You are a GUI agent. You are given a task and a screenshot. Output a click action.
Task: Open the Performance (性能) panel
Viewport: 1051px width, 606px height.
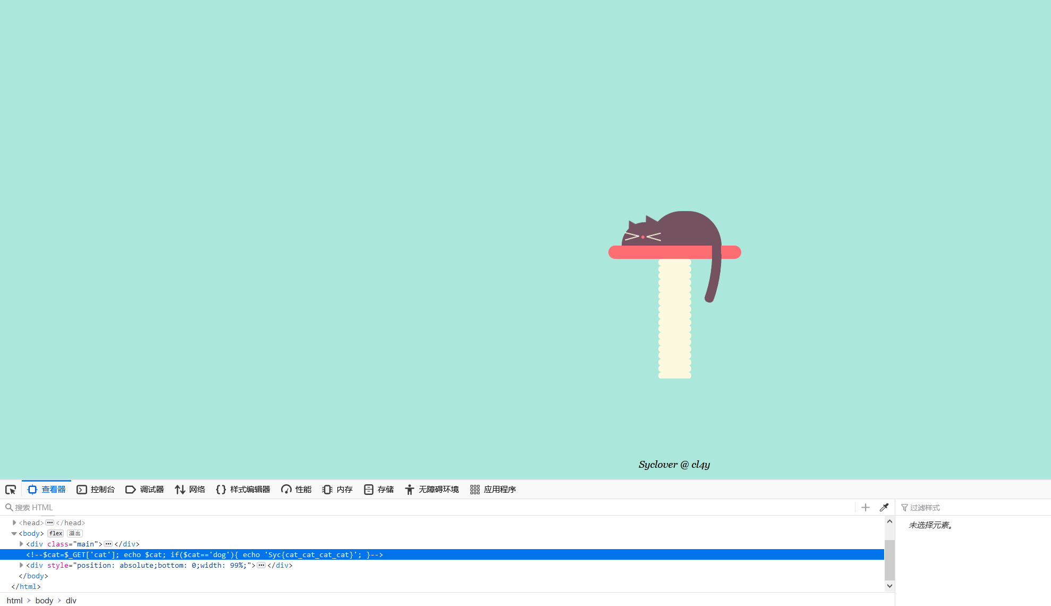[296, 490]
